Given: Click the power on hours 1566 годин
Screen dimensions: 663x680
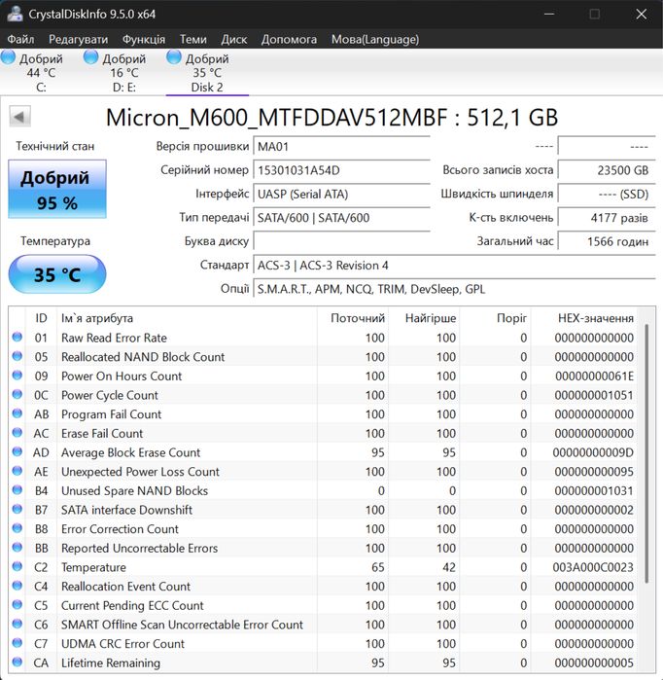Looking at the screenshot, I should pyautogui.click(x=607, y=241).
